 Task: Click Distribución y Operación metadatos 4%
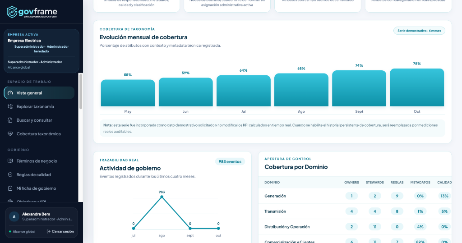pyautogui.click(x=420, y=227)
